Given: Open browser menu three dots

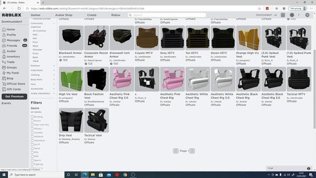Looking at the screenshot, I should pos(312,8).
